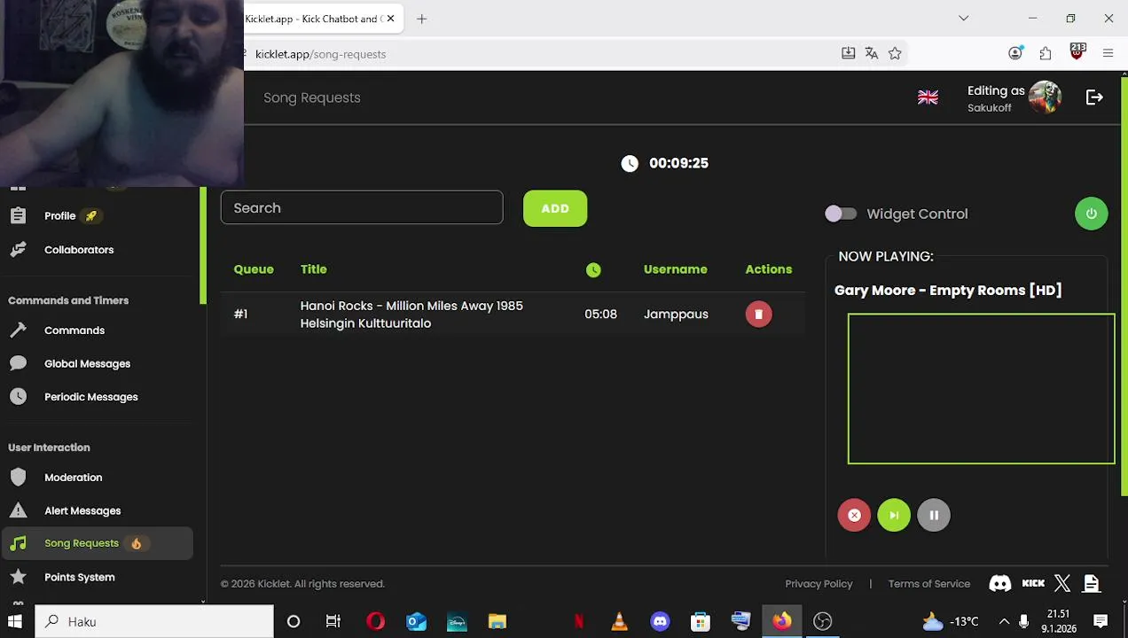Click the Commands wrench icon
Screen dimensions: 1128x638
pyautogui.click(x=18, y=330)
